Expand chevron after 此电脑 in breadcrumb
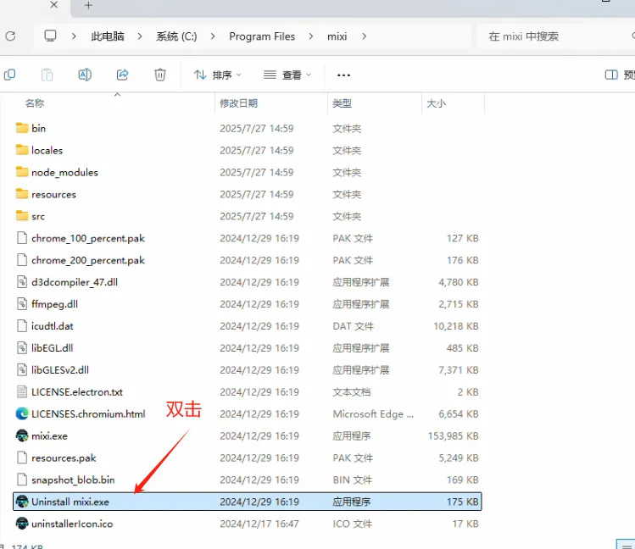The width and height of the screenshot is (635, 549). 140,36
